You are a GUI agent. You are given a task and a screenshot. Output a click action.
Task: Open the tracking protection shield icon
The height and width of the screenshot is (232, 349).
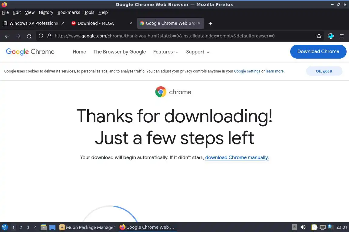(41, 36)
